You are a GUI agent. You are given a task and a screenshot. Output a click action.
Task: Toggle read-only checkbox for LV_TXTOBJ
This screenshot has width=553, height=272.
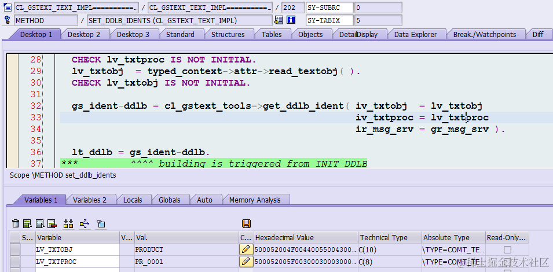click(507, 250)
